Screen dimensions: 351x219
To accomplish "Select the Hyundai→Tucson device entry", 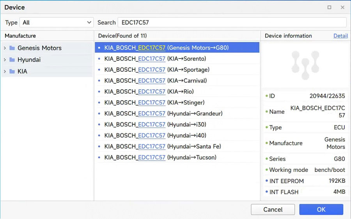I will 160,157.
